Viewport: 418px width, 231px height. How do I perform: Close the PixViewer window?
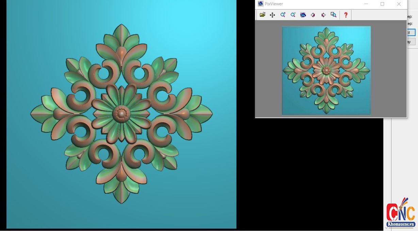pos(399,4)
